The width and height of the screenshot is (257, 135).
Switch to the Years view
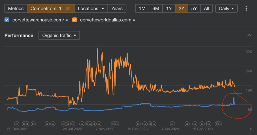pyautogui.click(x=117, y=8)
